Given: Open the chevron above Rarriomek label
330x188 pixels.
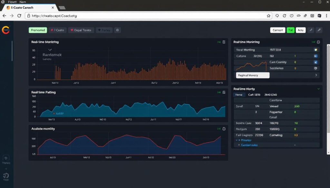Looking at the screenshot, I should 50,50.
